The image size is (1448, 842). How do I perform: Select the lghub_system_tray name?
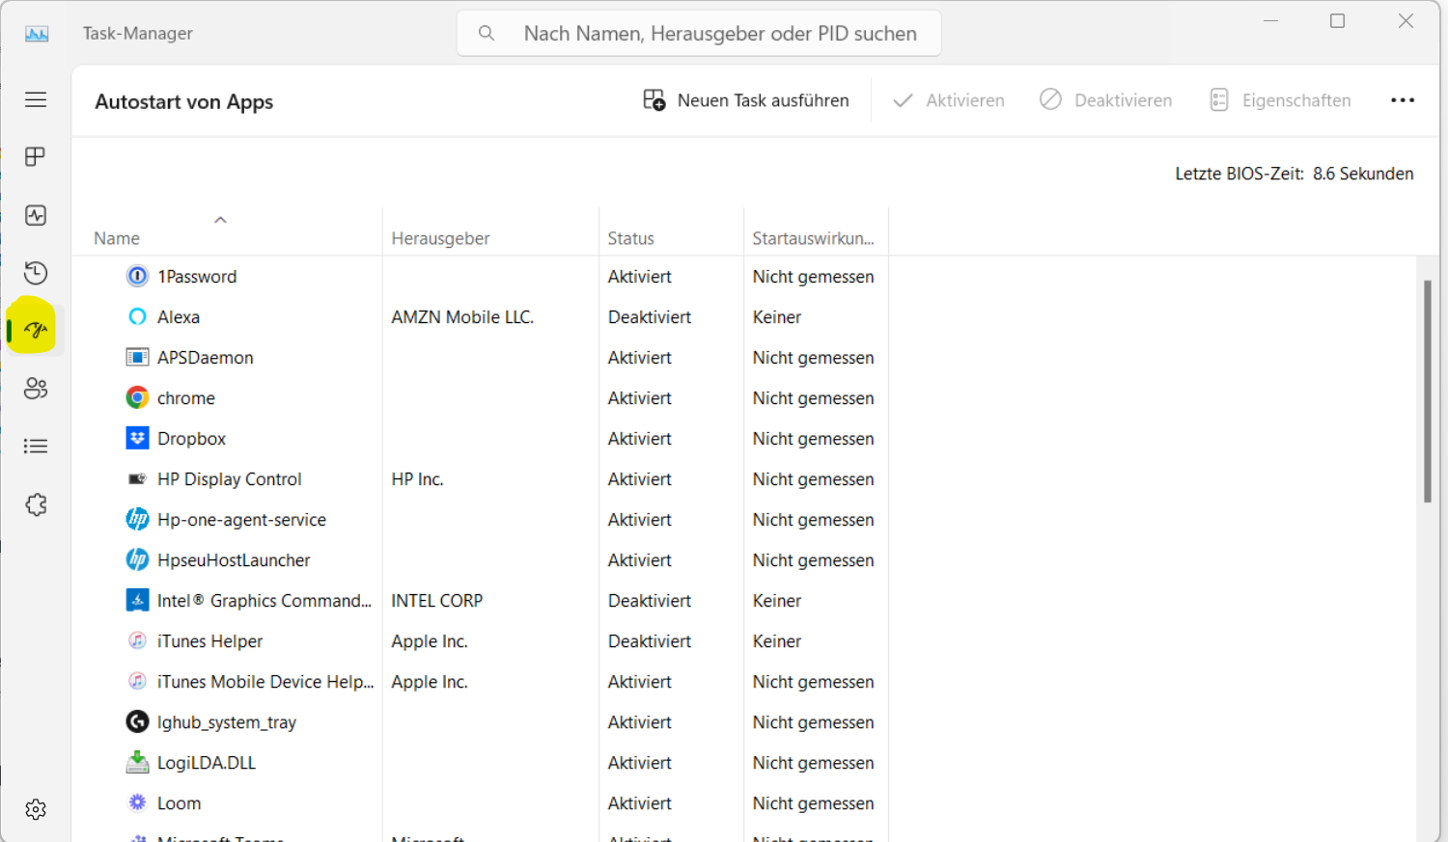227,722
